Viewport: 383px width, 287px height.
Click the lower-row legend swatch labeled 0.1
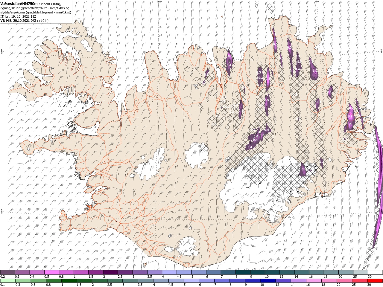point(8,281)
